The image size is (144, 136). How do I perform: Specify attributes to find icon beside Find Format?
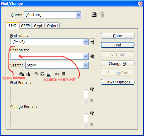tap(92, 89)
